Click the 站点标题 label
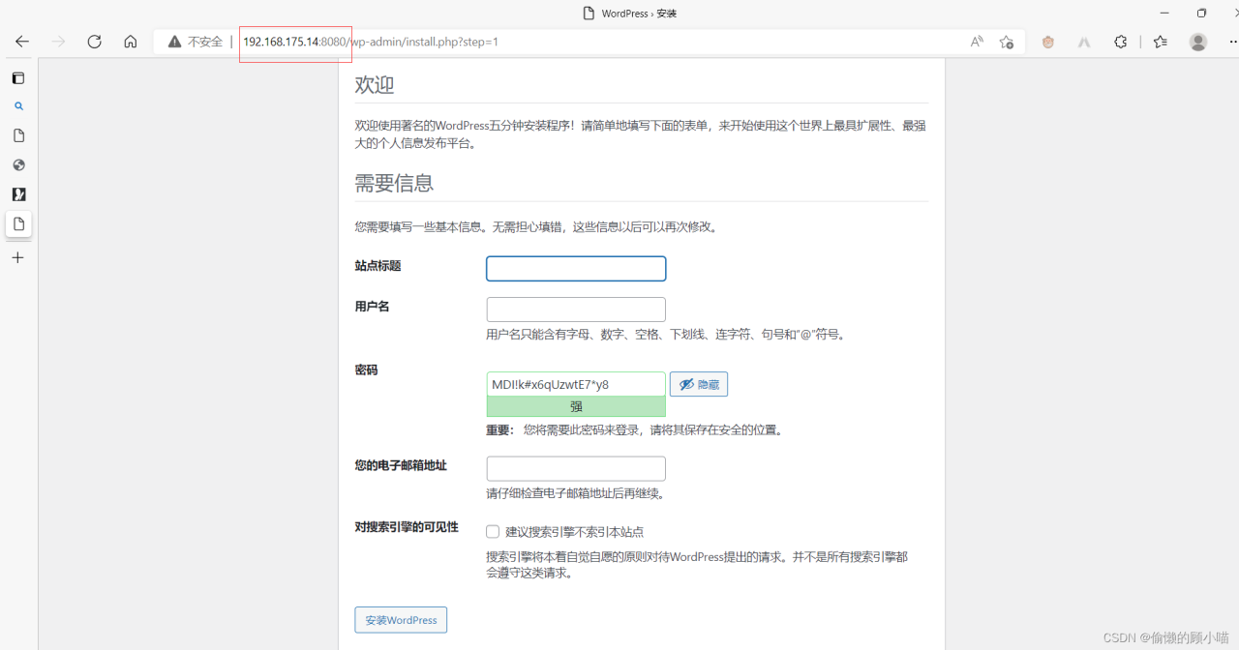This screenshot has width=1239, height=650. click(378, 266)
